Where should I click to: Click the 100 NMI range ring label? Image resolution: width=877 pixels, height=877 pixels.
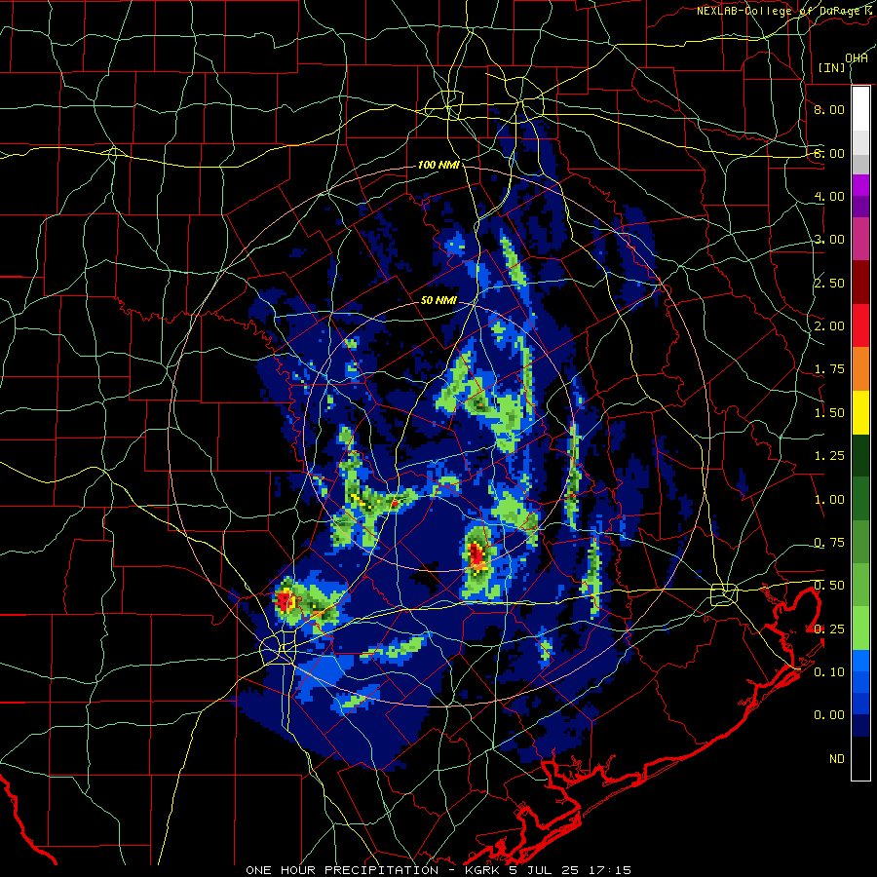click(438, 165)
